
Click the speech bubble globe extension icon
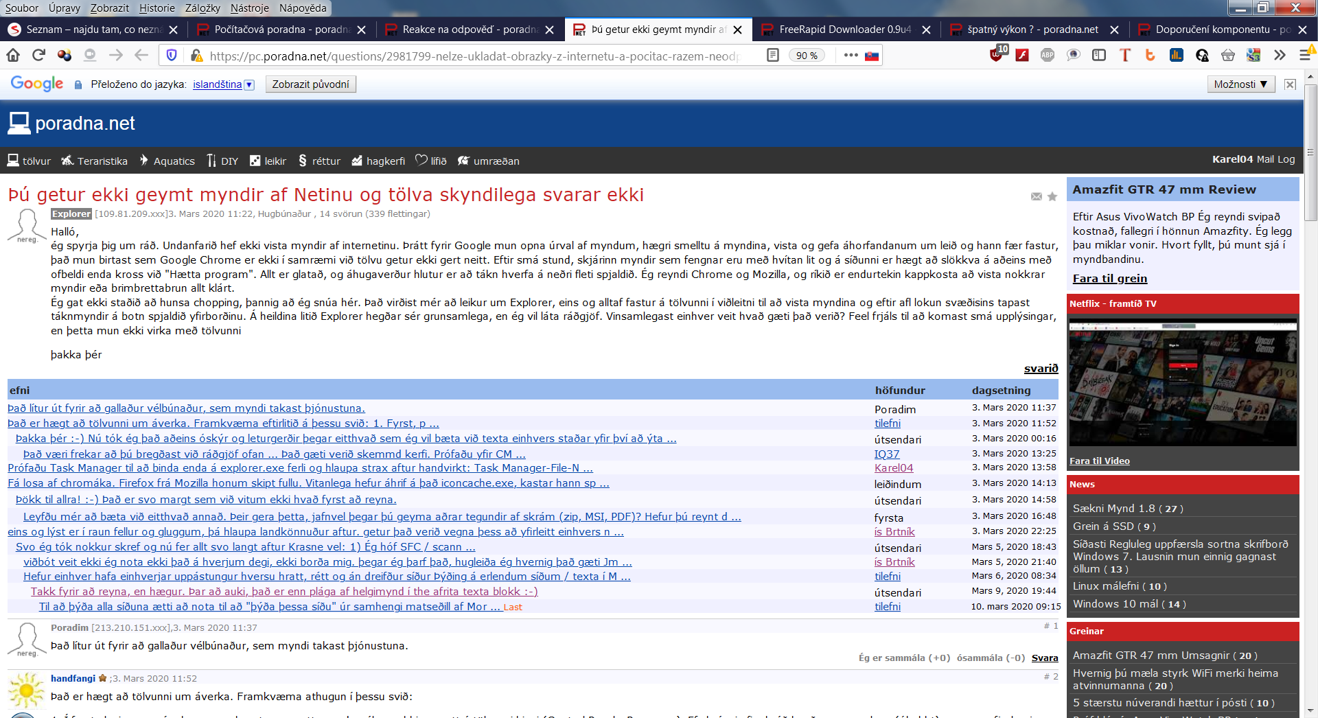[1074, 55]
